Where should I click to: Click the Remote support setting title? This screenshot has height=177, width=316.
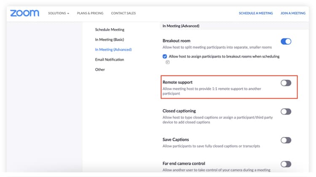(x=177, y=82)
